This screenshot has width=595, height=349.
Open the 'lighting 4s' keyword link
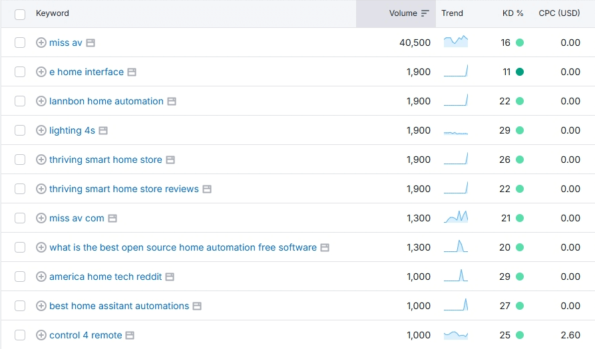[x=72, y=130]
